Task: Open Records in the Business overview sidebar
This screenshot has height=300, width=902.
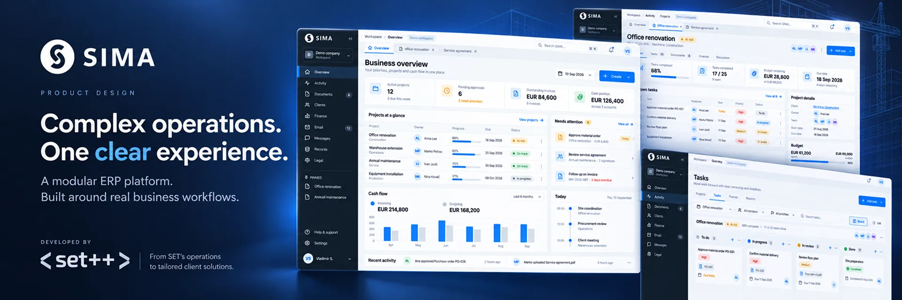Action: pos(328,149)
